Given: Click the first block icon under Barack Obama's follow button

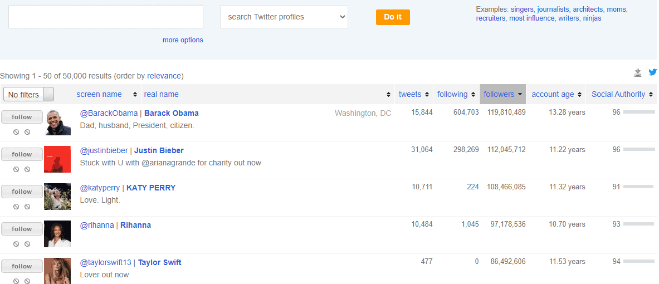Looking at the screenshot, I should [17, 132].
